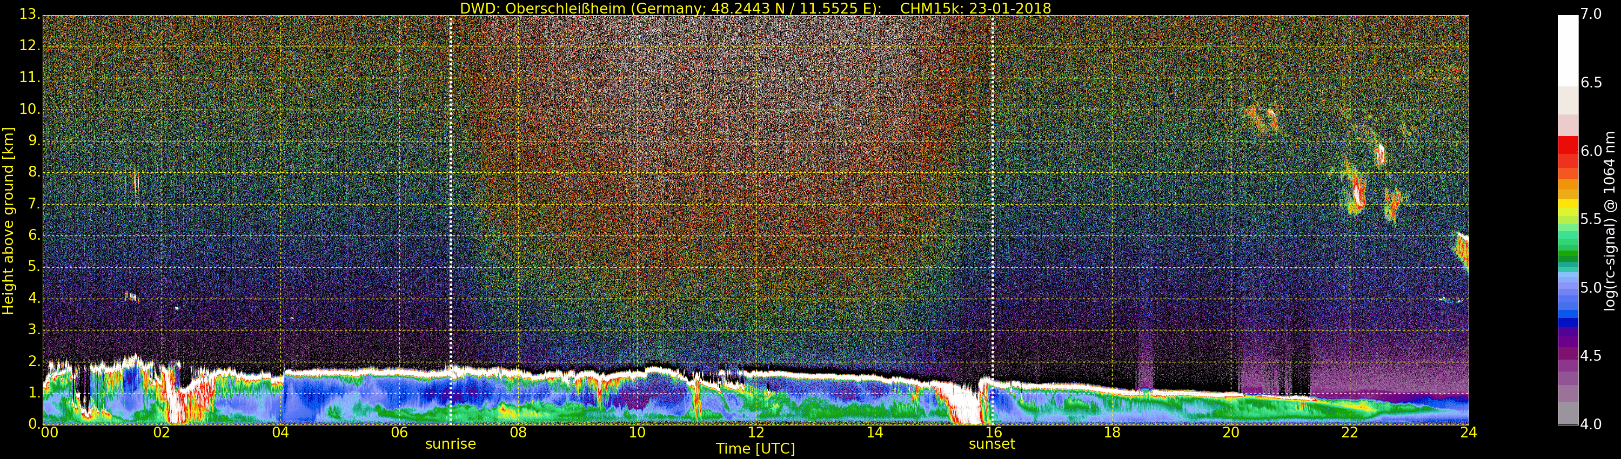Click the '04' time axis tick label

pyautogui.click(x=280, y=433)
